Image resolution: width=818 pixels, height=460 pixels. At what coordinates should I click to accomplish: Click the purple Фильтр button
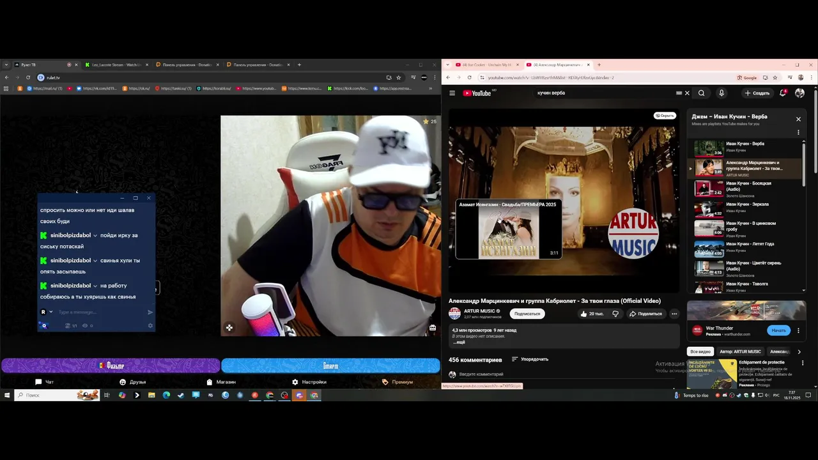(x=111, y=365)
